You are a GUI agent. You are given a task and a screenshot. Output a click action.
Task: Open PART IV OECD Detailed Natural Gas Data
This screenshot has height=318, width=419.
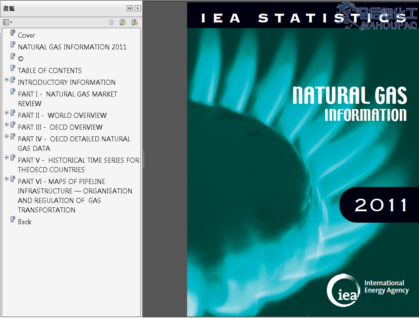click(74, 144)
